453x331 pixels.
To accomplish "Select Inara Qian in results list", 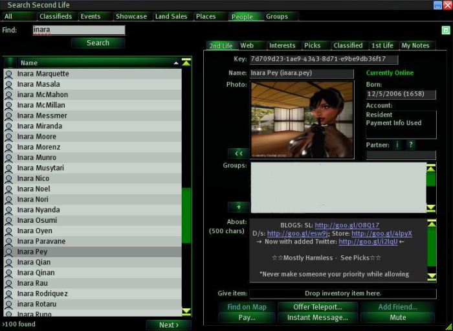I will click(32, 262).
